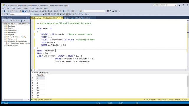189x106 pixels.
Task: Click the PrimeNbr column header
Action: [x=40, y=75]
